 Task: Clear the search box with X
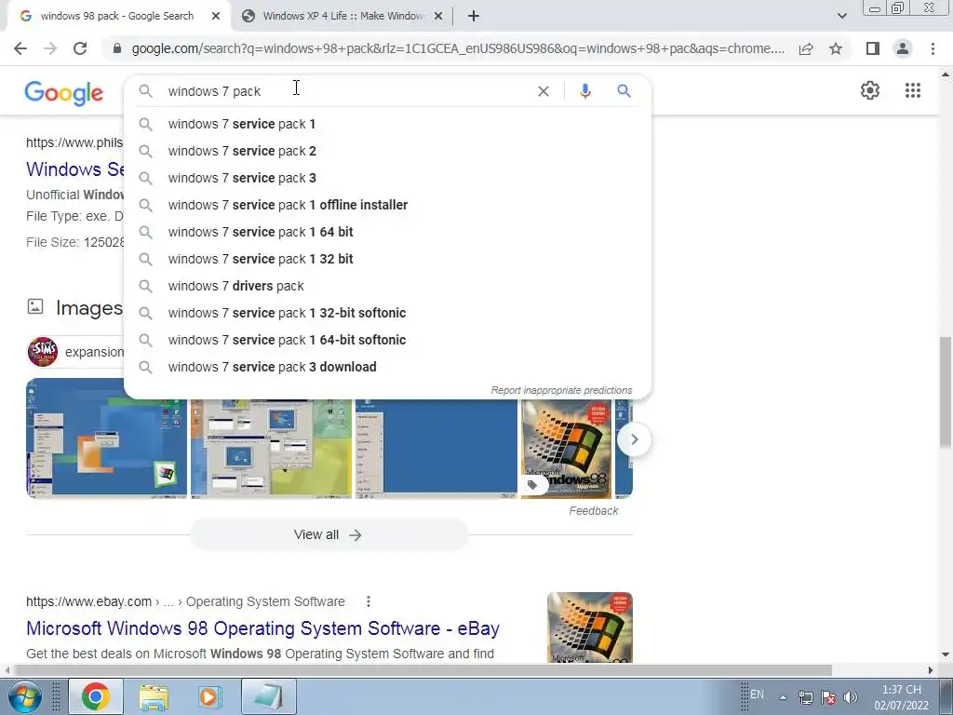click(x=544, y=91)
